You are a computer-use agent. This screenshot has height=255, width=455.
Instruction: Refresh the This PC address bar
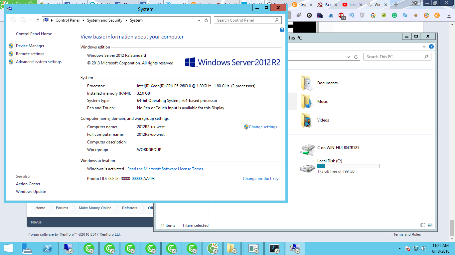tap(356, 57)
